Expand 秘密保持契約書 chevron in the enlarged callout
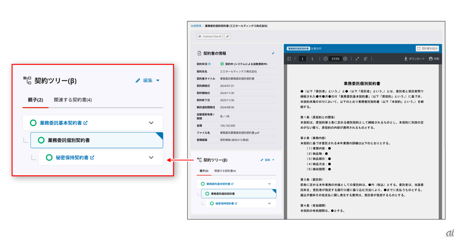 tap(151, 157)
